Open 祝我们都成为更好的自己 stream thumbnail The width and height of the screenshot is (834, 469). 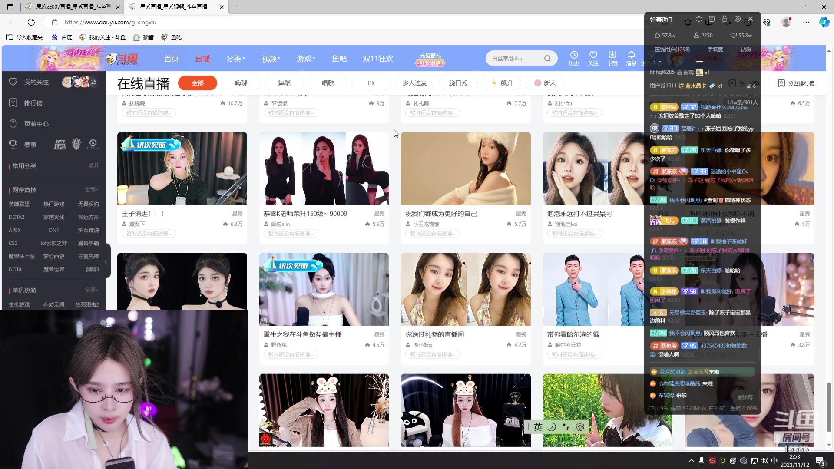coord(466,168)
